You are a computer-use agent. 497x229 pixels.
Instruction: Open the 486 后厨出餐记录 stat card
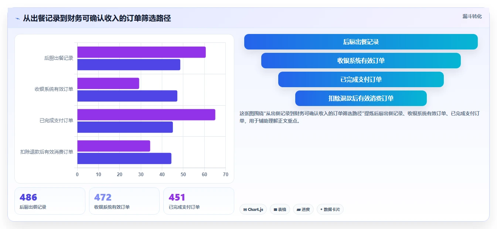tap(50, 201)
